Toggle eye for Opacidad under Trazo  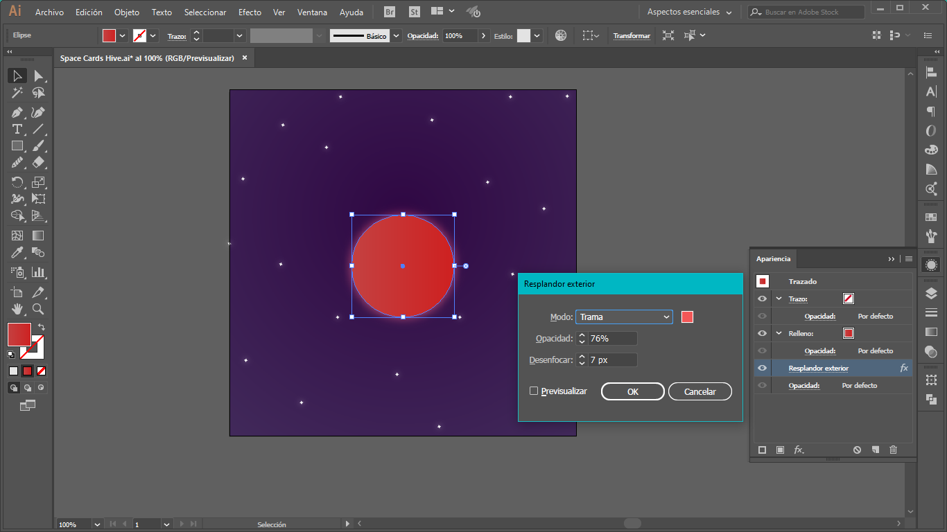[763, 316]
